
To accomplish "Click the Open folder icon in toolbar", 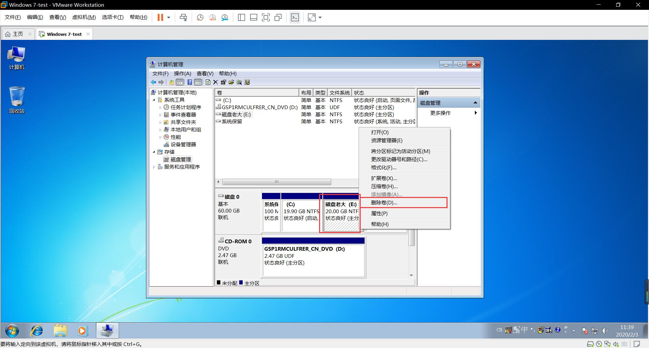I will [231, 82].
